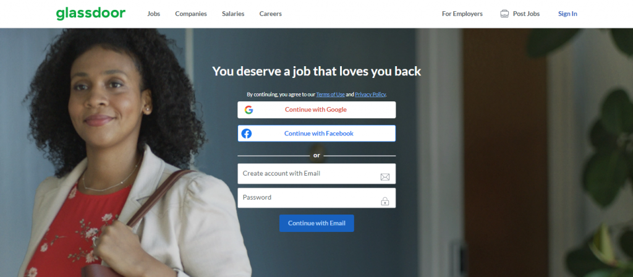Visit the For Employers page
This screenshot has width=633, height=277.
tap(462, 14)
